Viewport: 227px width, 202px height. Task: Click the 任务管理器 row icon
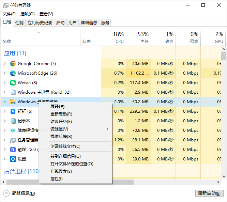click(x=13, y=140)
